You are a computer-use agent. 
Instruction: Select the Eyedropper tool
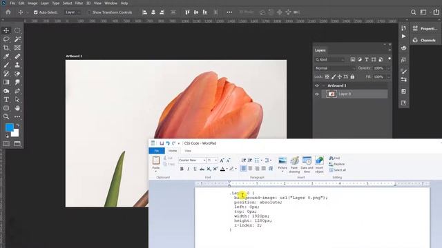(x=6, y=56)
